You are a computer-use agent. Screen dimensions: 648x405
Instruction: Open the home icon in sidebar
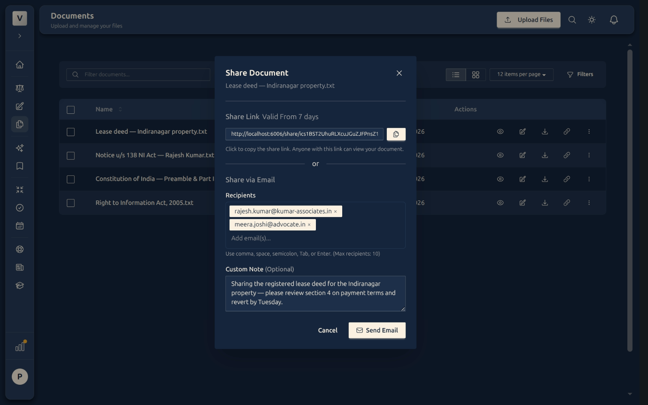pyautogui.click(x=19, y=65)
